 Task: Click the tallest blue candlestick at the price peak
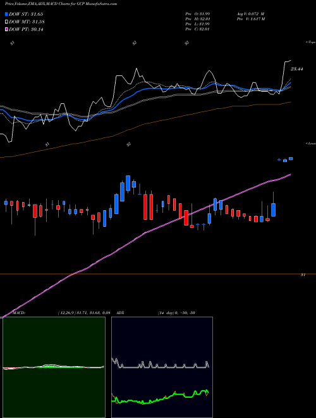[x=128, y=183]
